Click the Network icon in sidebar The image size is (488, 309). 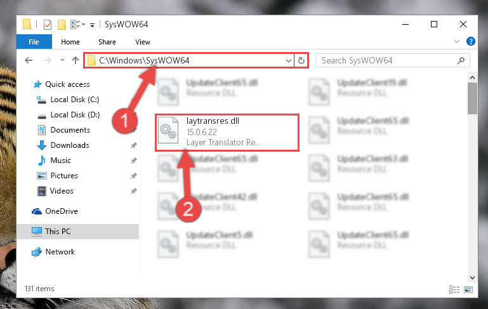(x=37, y=252)
